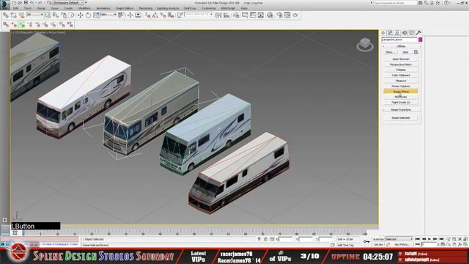The width and height of the screenshot is (469, 264).
Task: Open the Customize menu
Action: [x=209, y=8]
